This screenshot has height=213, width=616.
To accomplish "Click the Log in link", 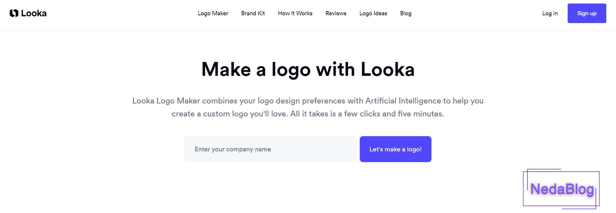I will 550,13.
